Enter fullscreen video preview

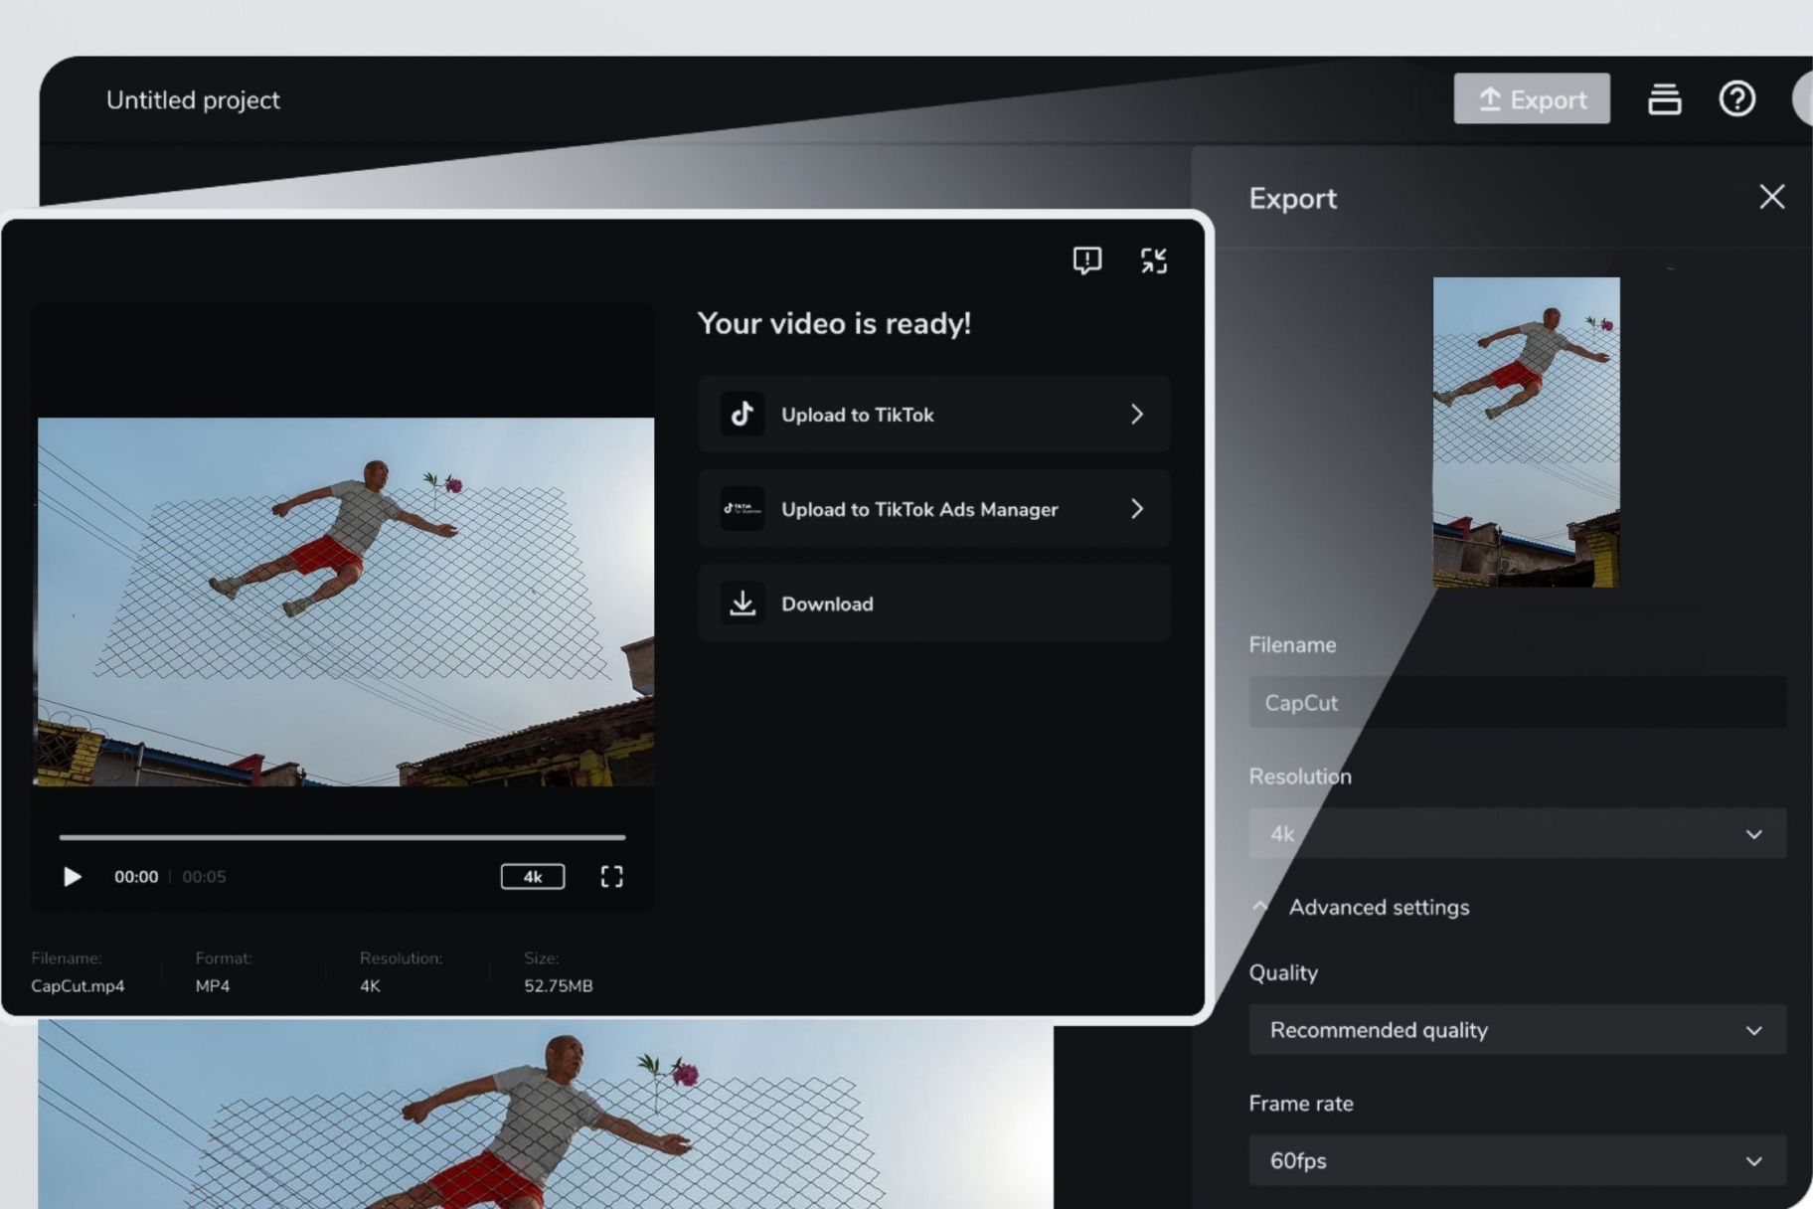611,877
